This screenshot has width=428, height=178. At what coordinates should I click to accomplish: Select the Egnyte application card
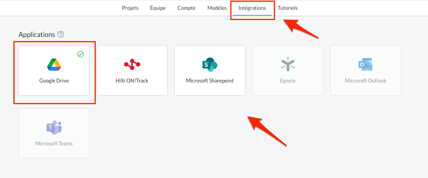(x=288, y=70)
